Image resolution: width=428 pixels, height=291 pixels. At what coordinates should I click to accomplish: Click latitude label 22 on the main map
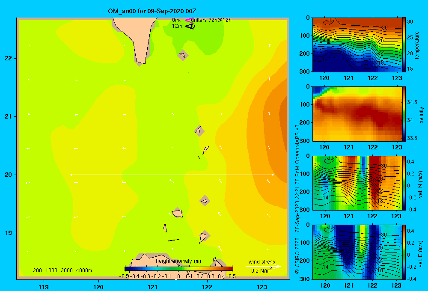click(8, 59)
